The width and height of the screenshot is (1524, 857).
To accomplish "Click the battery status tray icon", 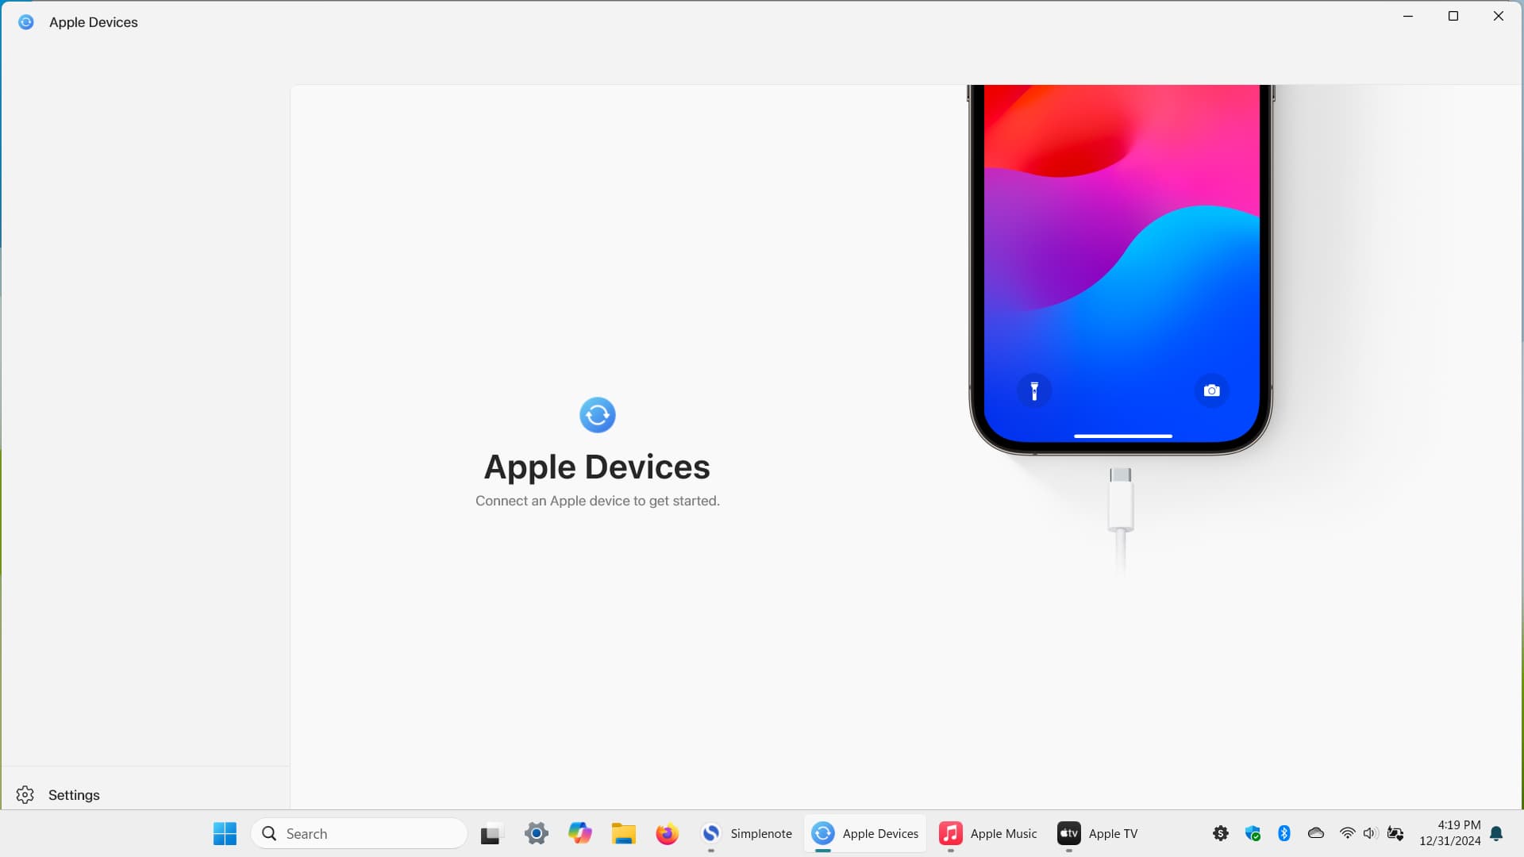I will 1395,833.
